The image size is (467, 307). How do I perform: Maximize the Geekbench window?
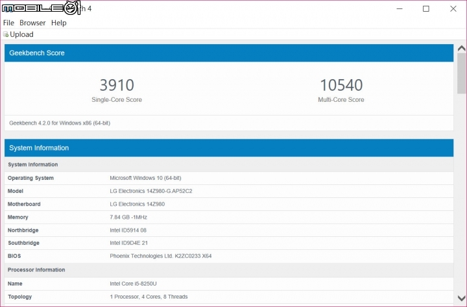click(426, 8)
